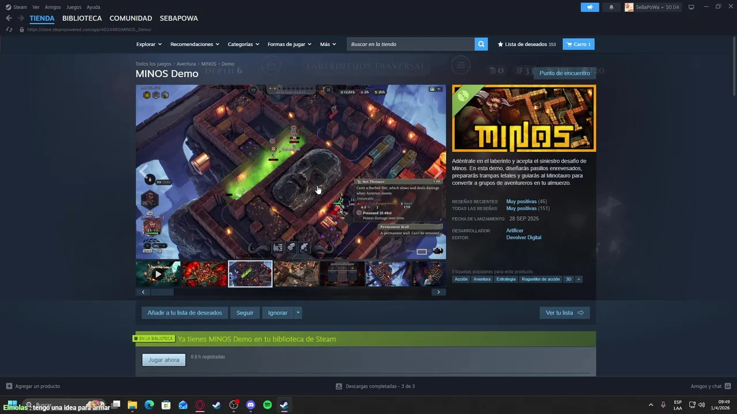Image resolution: width=737 pixels, height=414 pixels.
Task: Open Outlook from the taskbar
Action: (183, 405)
